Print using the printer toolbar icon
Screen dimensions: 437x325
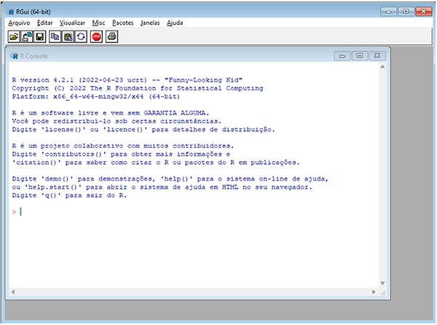tap(112, 36)
